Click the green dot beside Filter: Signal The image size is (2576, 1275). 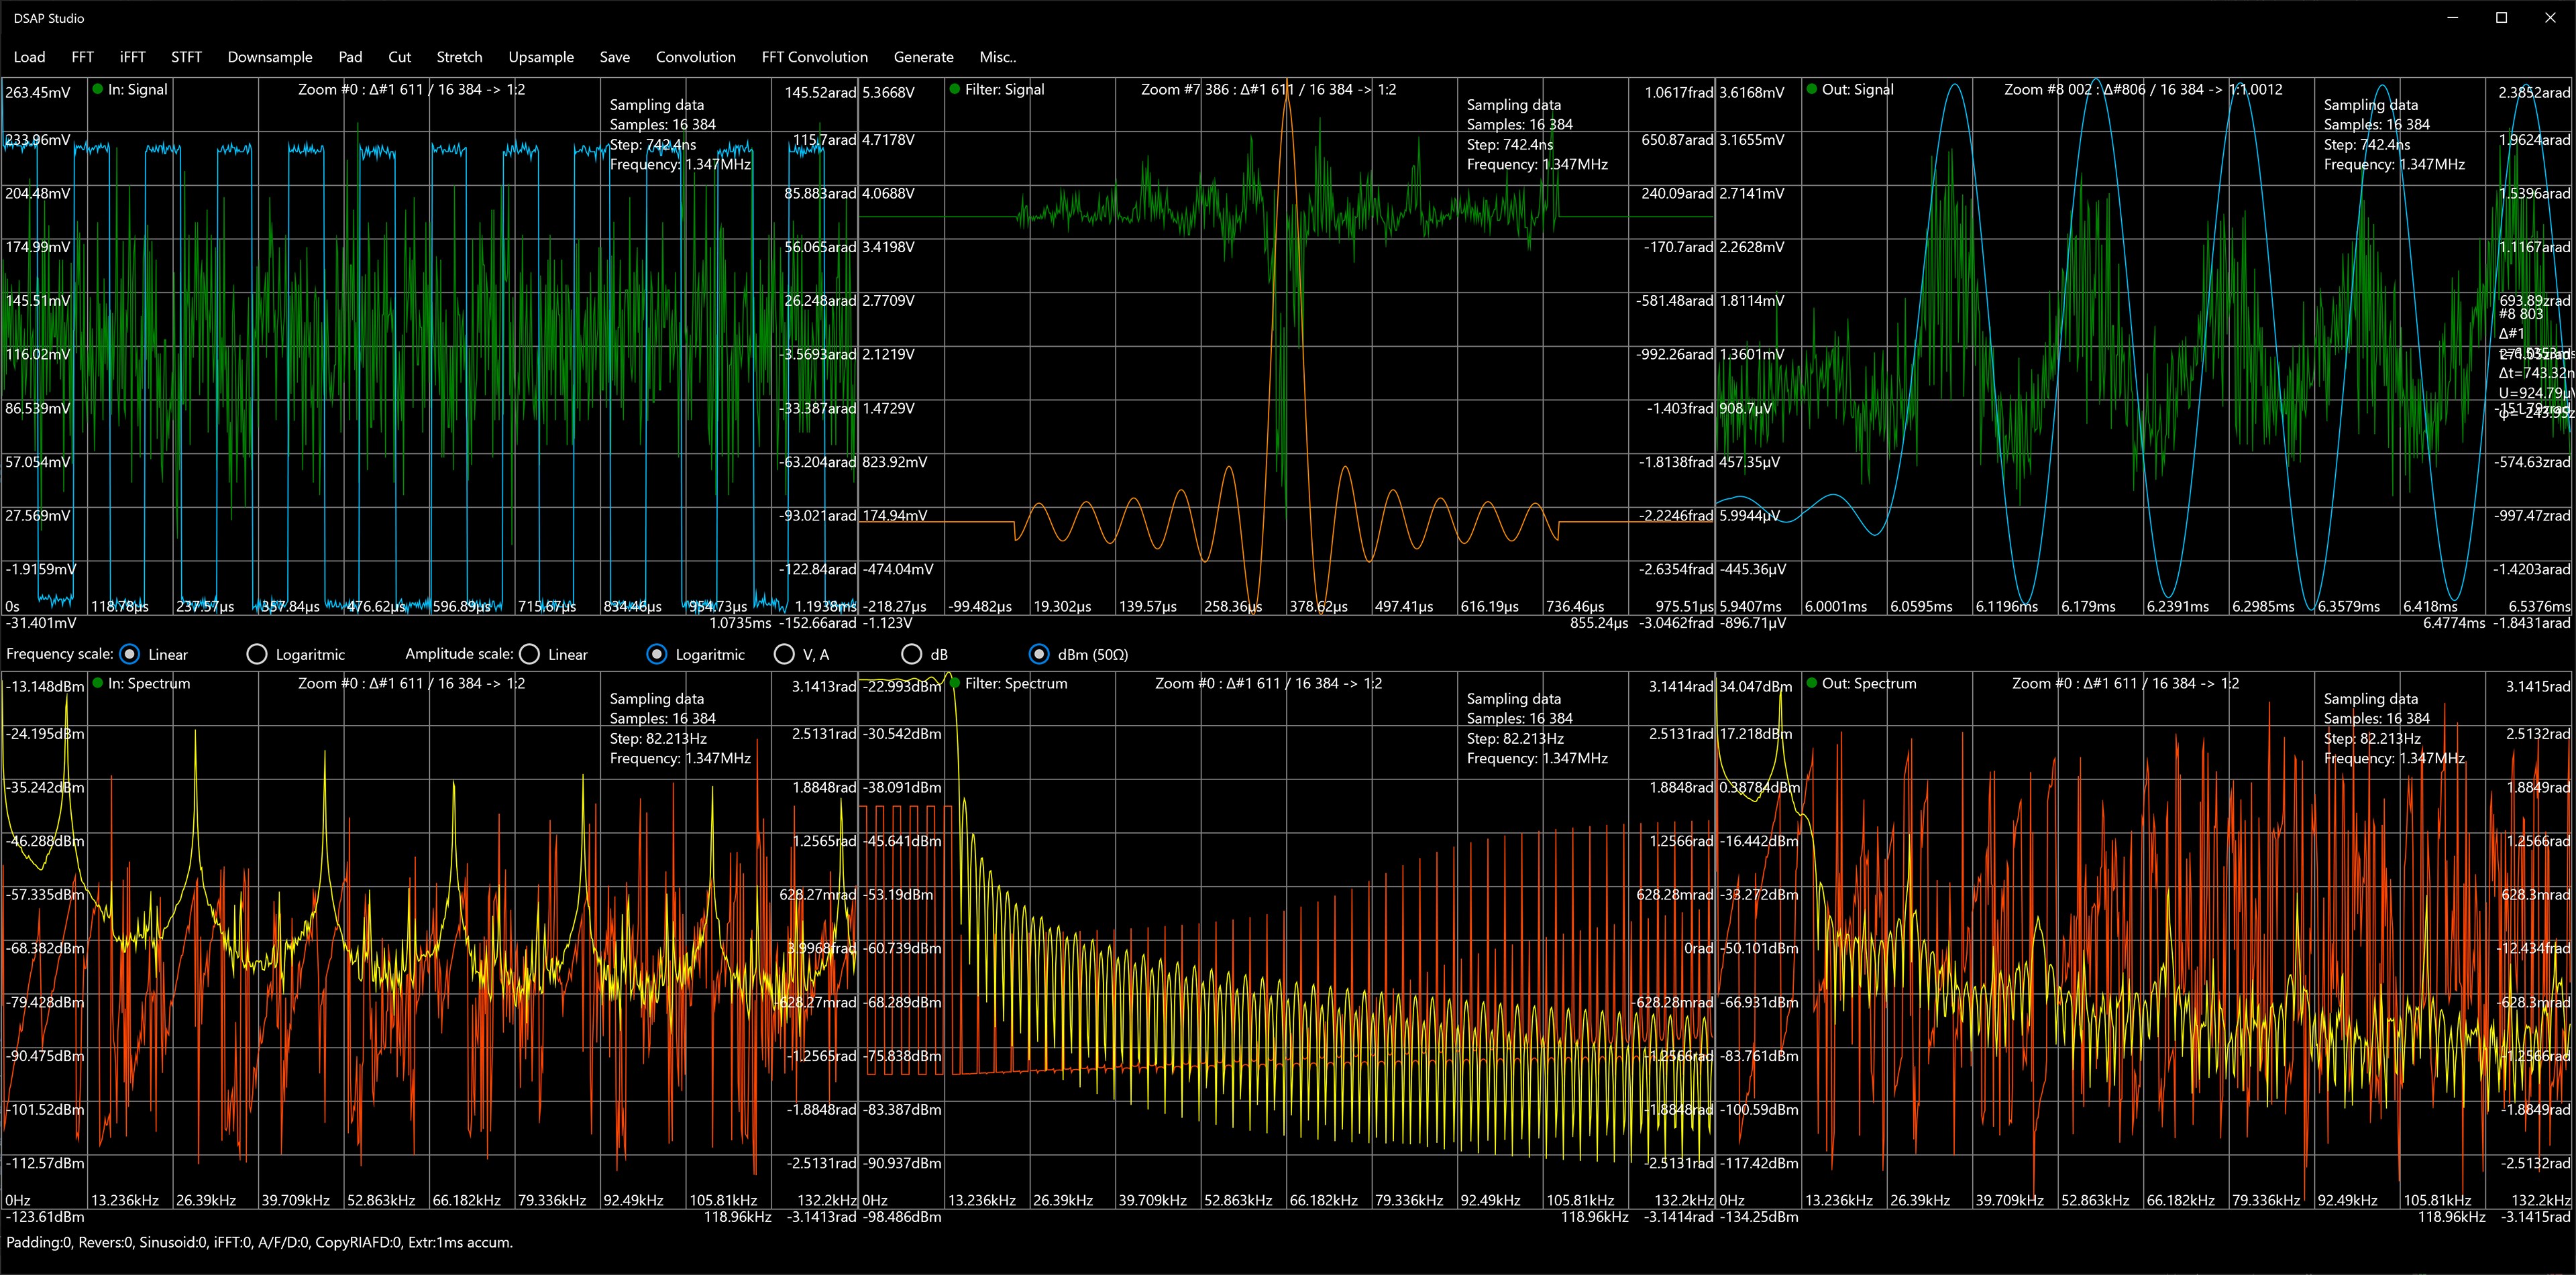(955, 89)
